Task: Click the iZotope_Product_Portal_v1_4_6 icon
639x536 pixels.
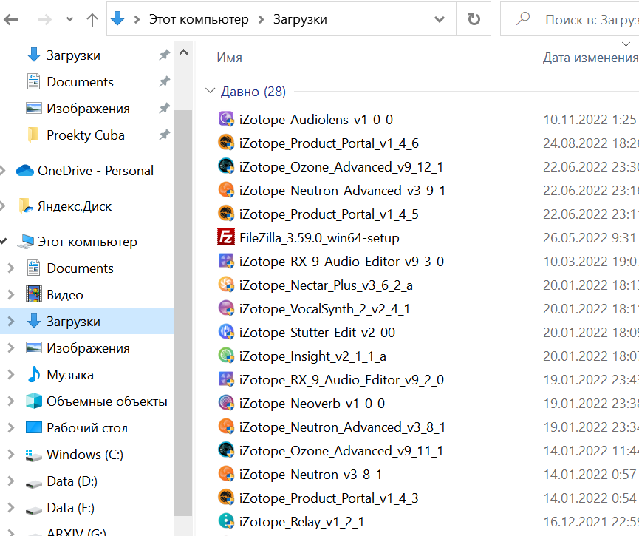Action: tap(226, 143)
